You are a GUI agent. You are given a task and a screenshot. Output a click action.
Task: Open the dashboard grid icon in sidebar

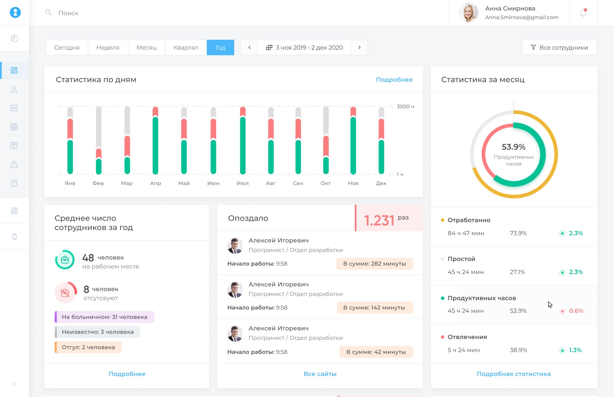coord(14,70)
